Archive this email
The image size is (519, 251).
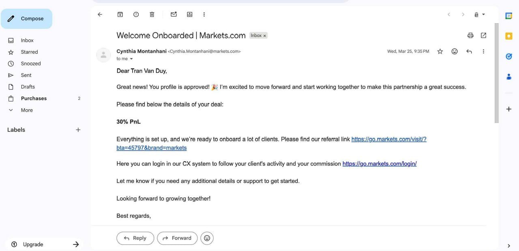(120, 15)
